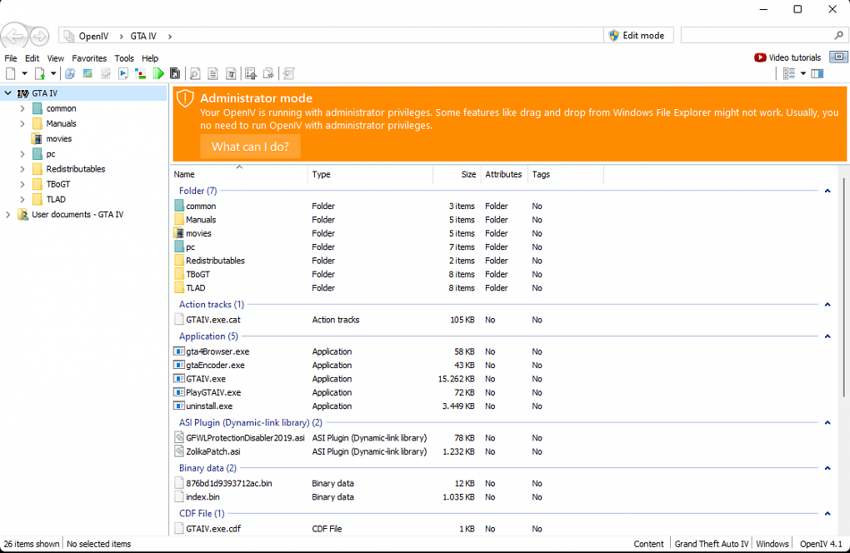Image resolution: width=850 pixels, height=553 pixels.
Task: Click the shield icon in the Administrator banner
Action: 185,98
